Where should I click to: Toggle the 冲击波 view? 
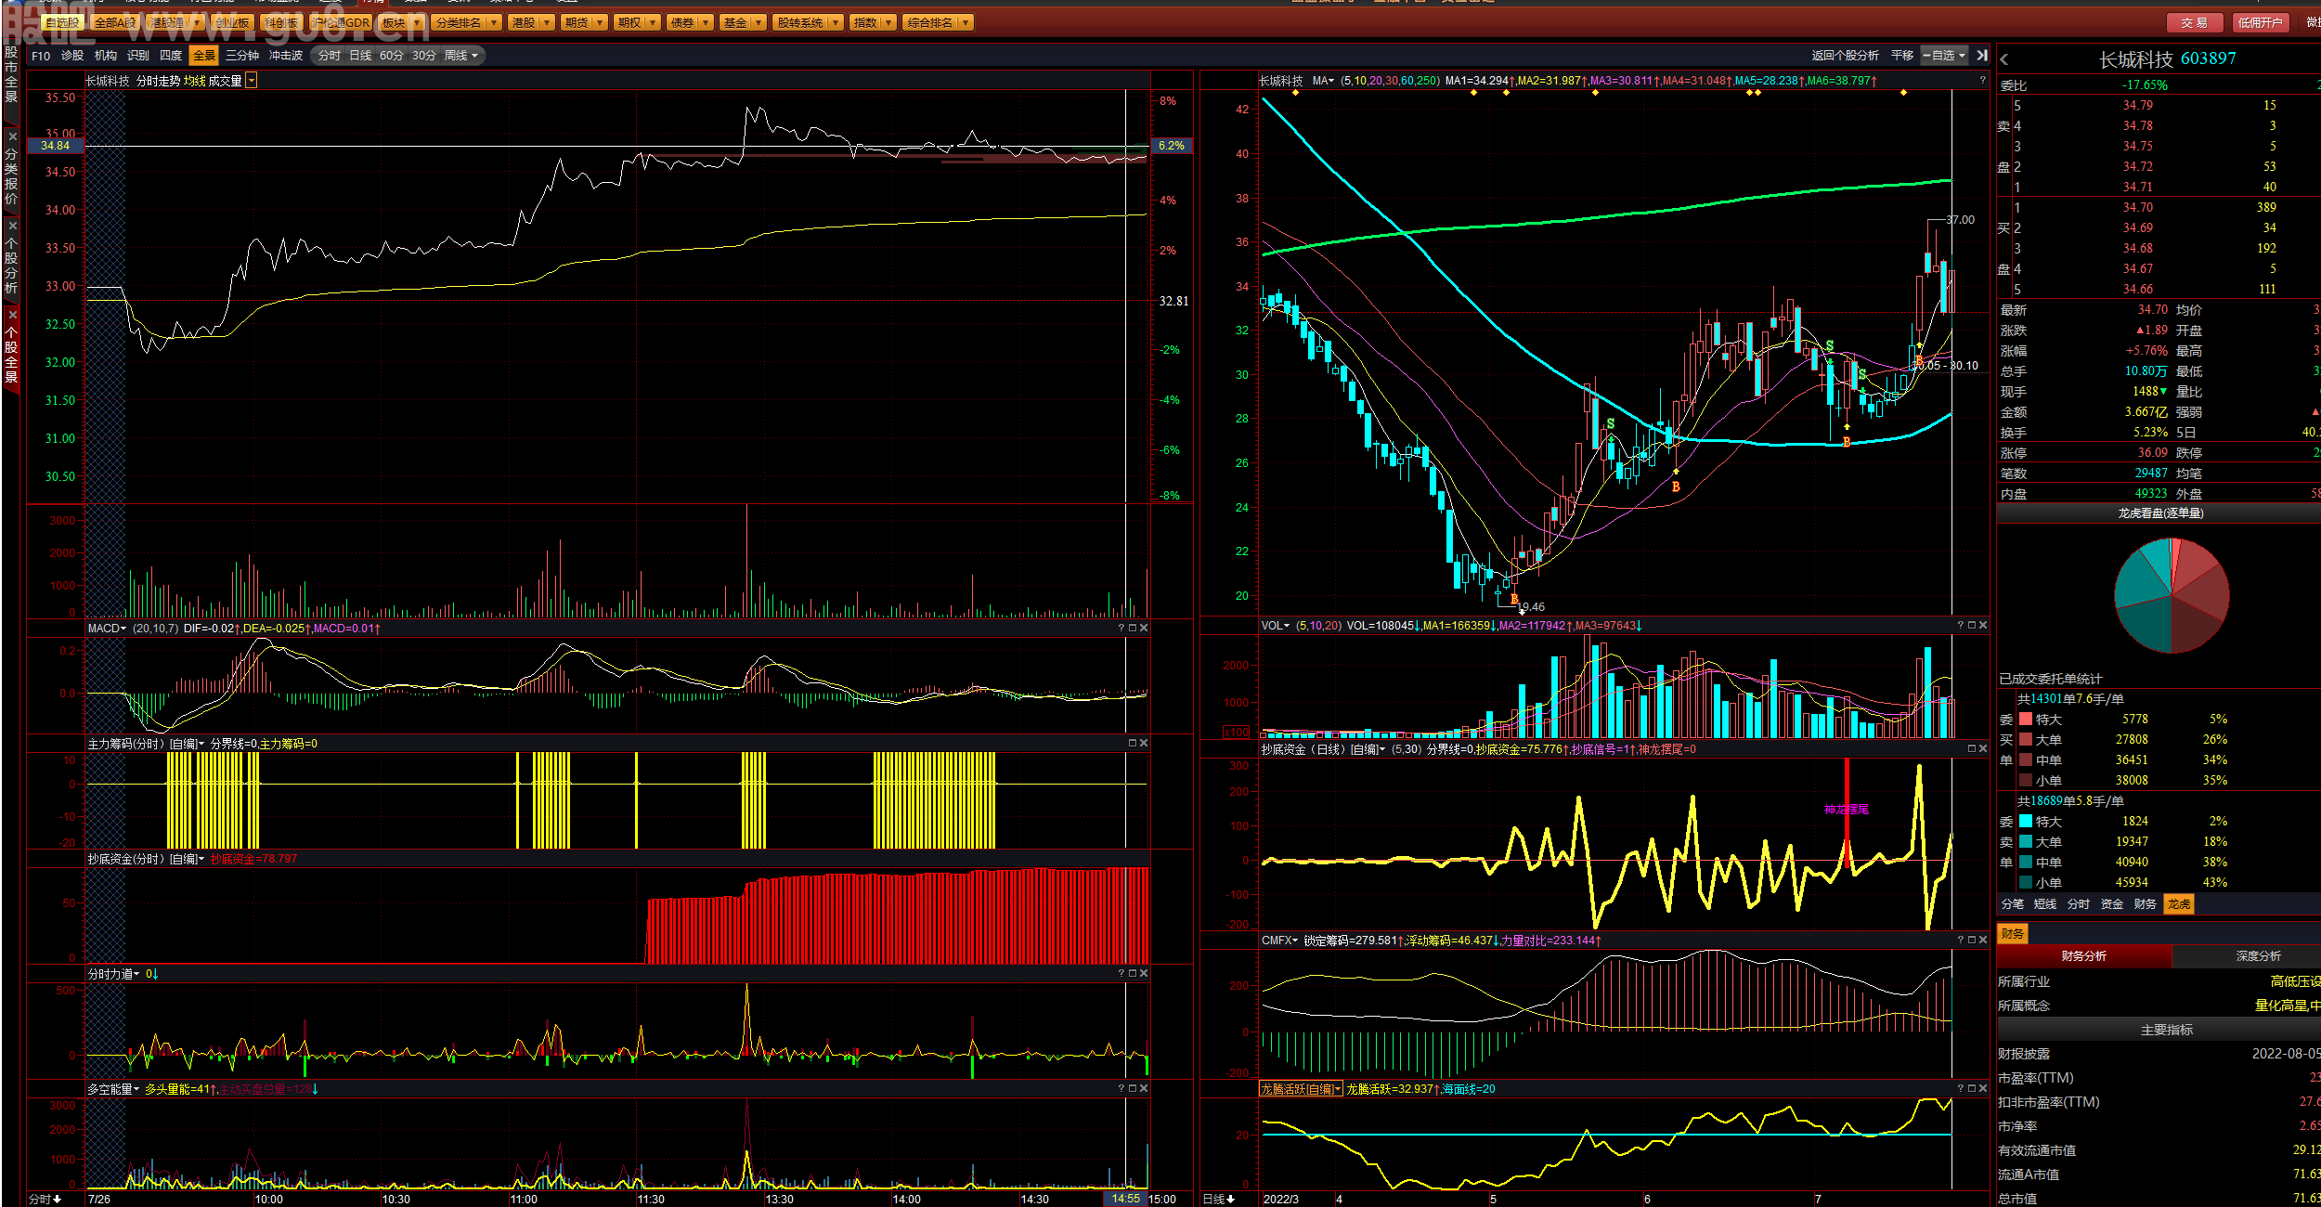pyautogui.click(x=286, y=56)
